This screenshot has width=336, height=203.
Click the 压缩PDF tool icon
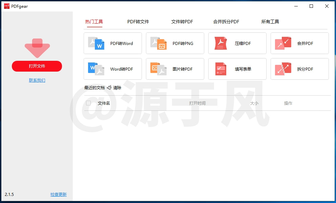tap(221, 43)
